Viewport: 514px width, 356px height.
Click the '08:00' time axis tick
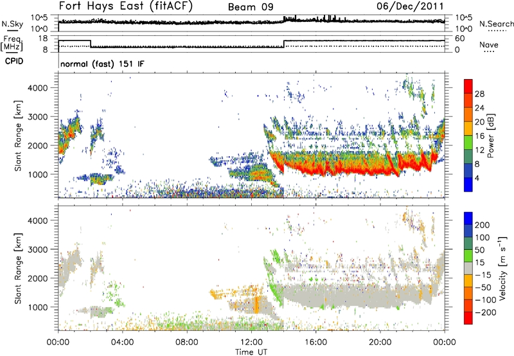[x=186, y=343]
